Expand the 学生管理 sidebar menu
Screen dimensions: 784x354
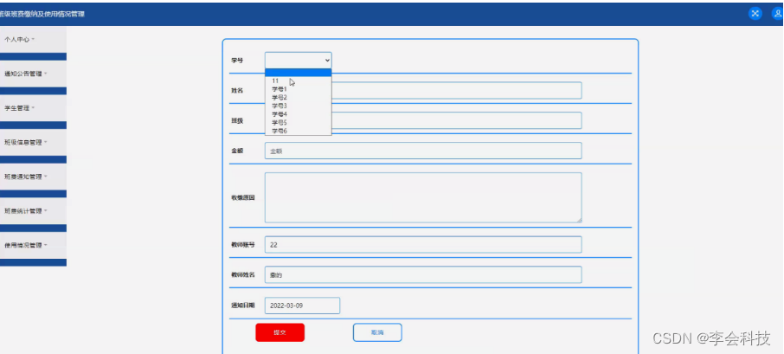click(33, 108)
